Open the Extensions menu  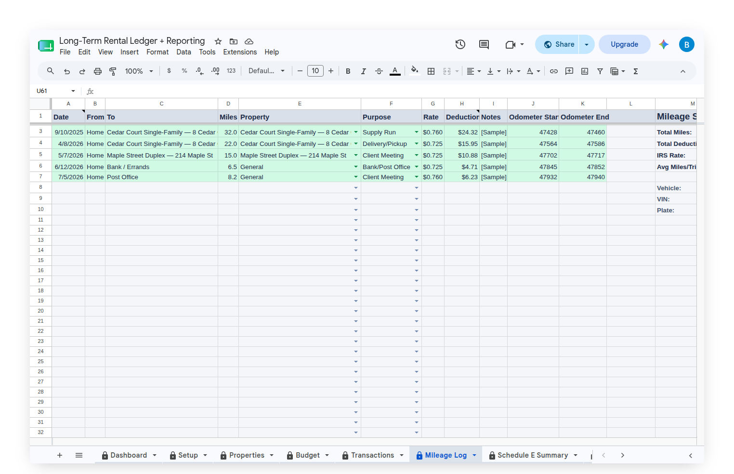pyautogui.click(x=240, y=52)
